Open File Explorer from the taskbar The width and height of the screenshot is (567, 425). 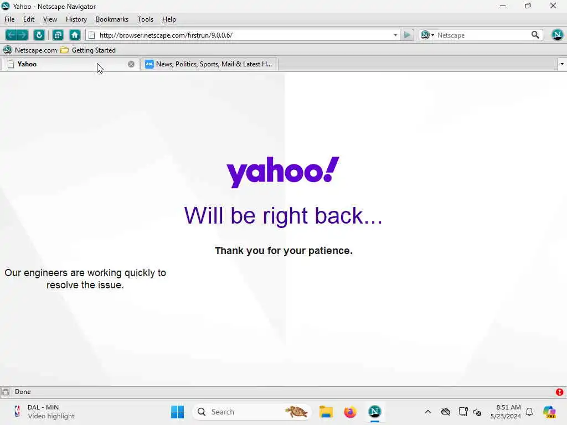tap(326, 412)
